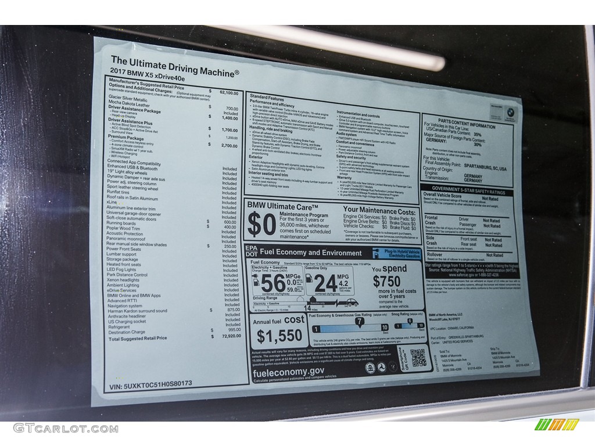
Task: Click the car icon in the driving range bar
Action: click(352, 303)
